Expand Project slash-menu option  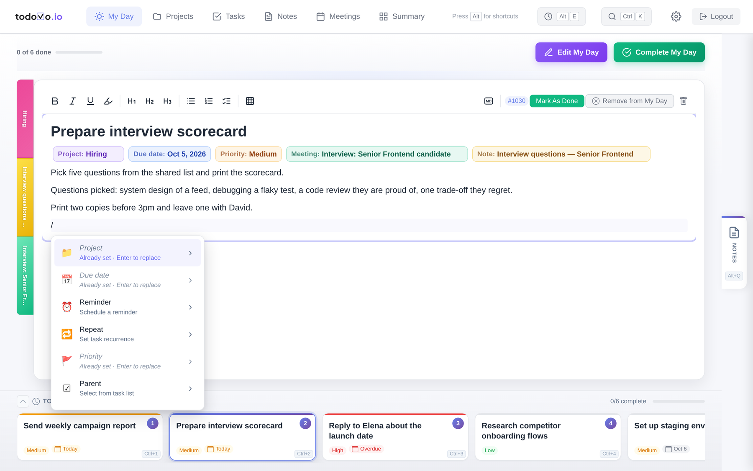click(x=128, y=253)
